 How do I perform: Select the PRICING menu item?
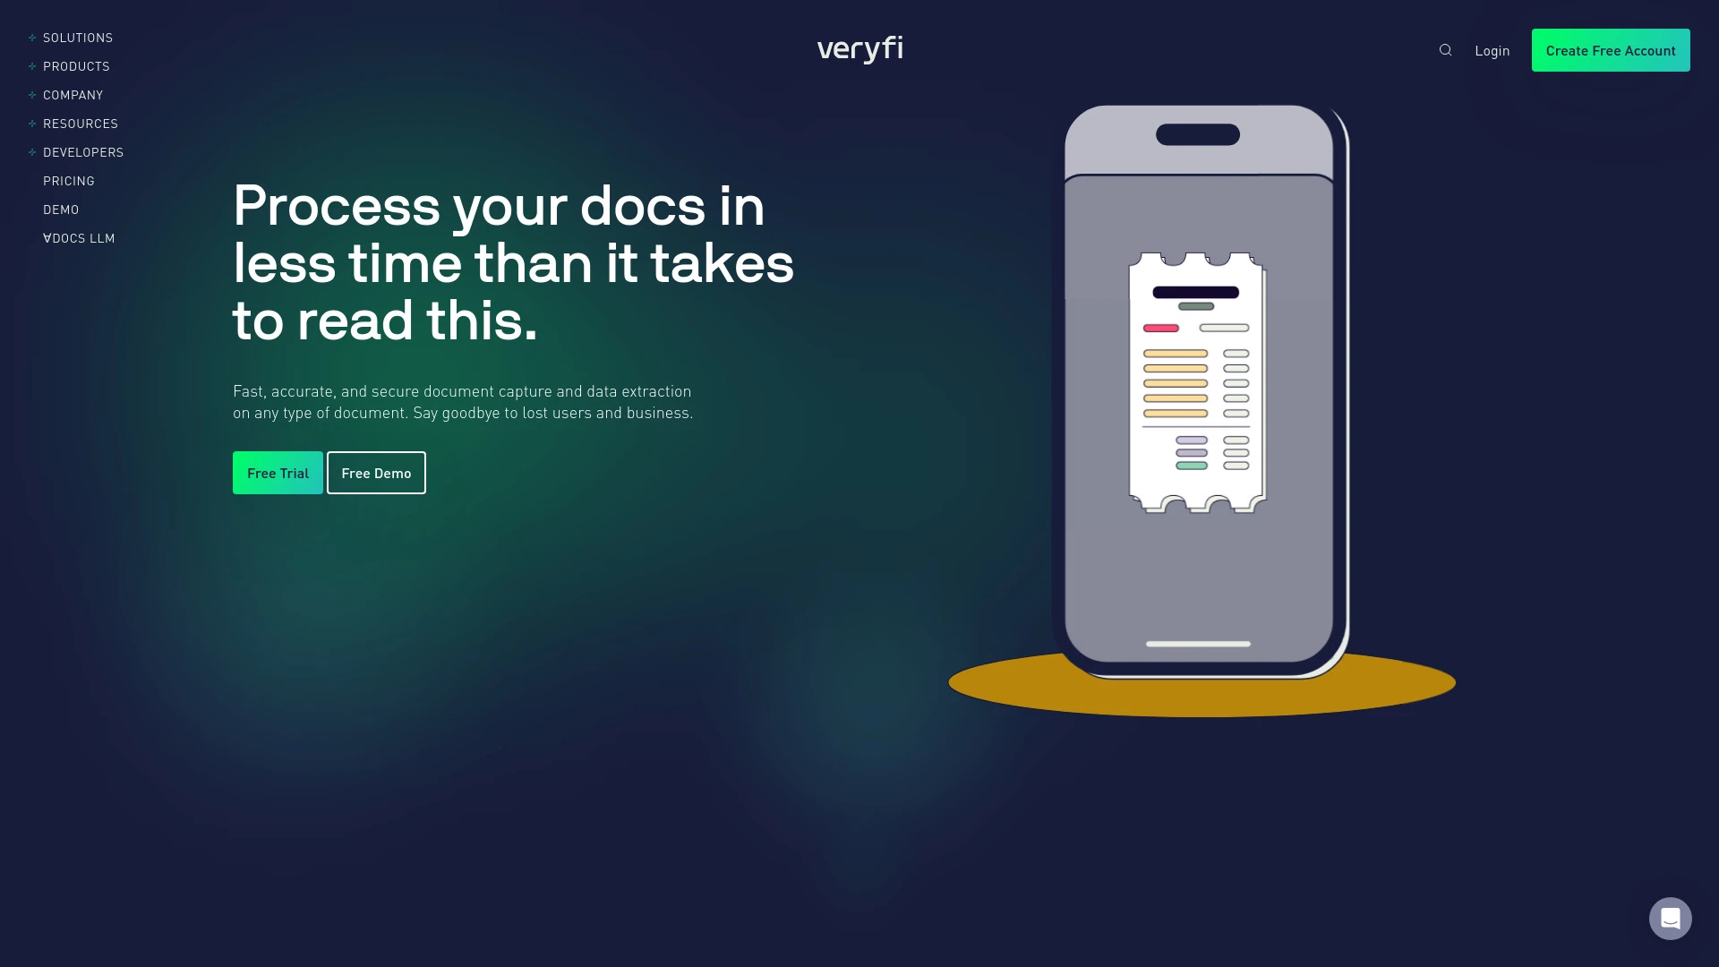(68, 179)
